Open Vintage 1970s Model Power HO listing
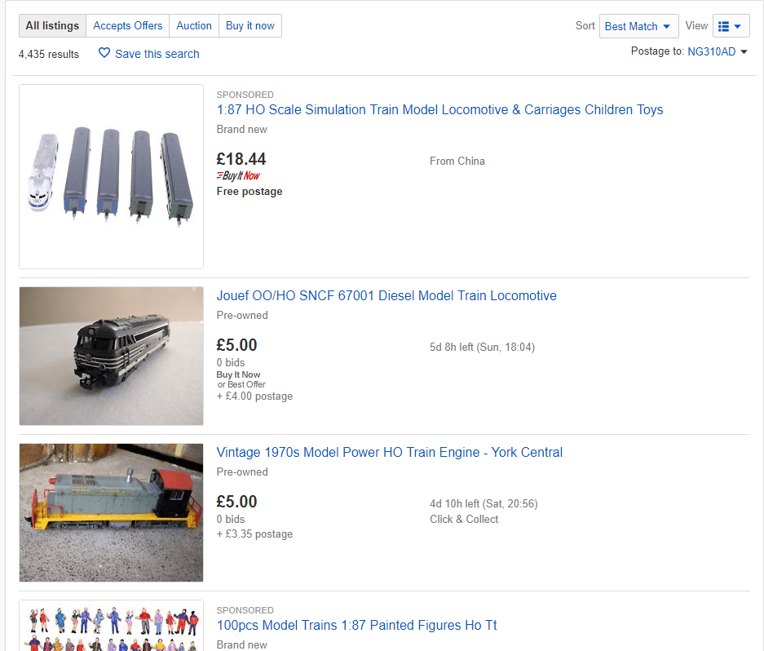This screenshot has height=651, width=764. [x=389, y=452]
